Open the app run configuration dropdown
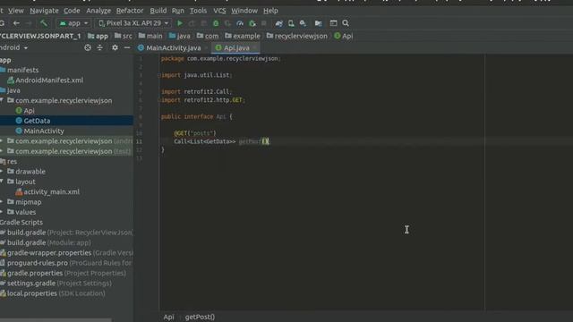This screenshot has width=573, height=322. (73, 23)
